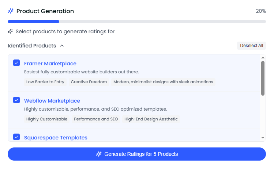Select the Creative Freedom tag
The height and width of the screenshot is (173, 274).
(x=89, y=82)
